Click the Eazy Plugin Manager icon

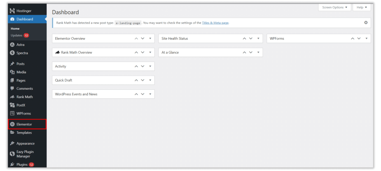12,154
